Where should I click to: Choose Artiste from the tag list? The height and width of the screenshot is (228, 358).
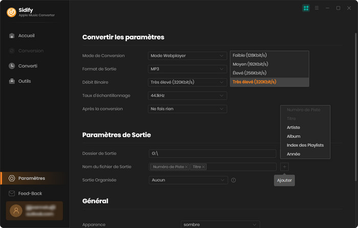294,127
